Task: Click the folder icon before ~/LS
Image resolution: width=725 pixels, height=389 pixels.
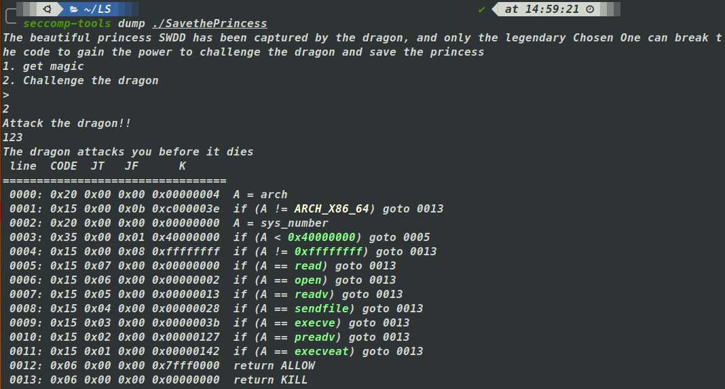Action: (74, 9)
